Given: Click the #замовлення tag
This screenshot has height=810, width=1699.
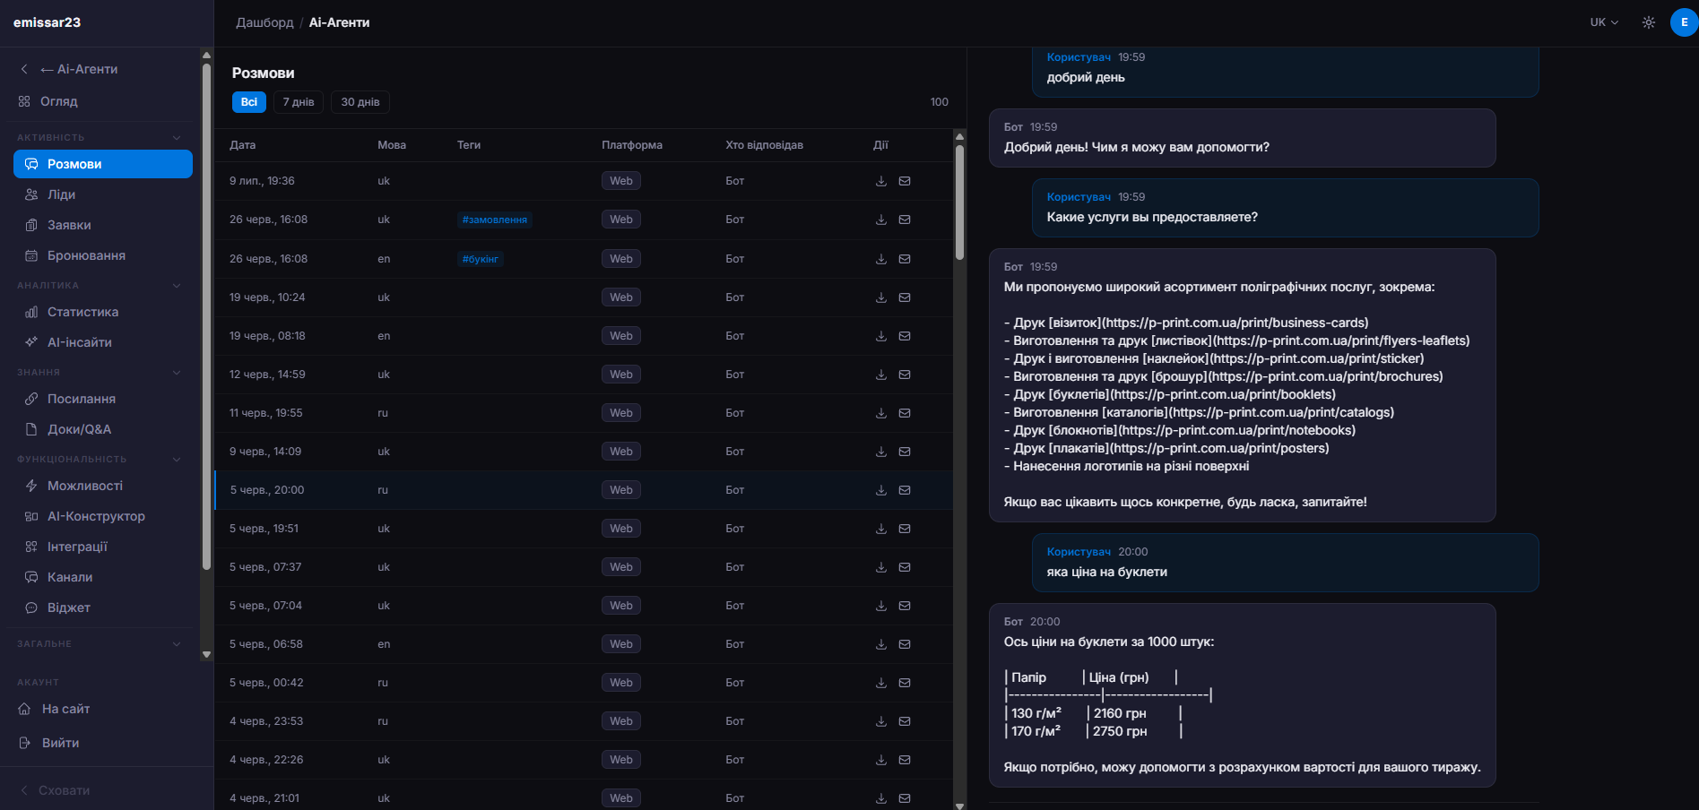Looking at the screenshot, I should click(495, 220).
